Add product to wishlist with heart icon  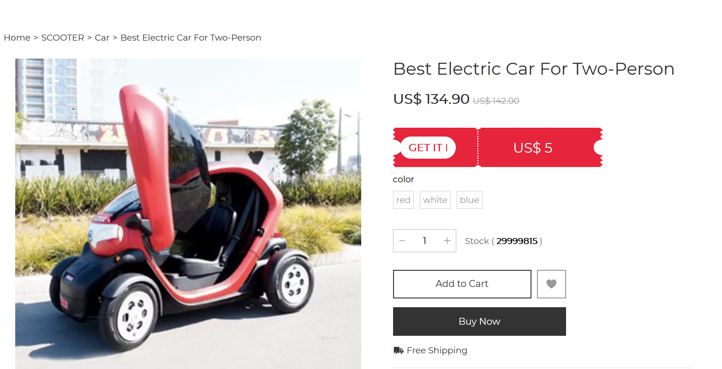[551, 284]
